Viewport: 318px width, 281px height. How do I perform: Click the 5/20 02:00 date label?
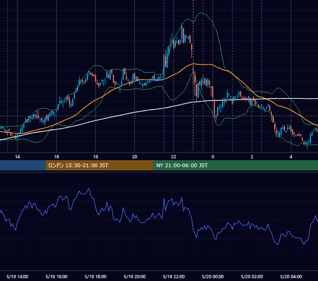pyautogui.click(x=252, y=276)
